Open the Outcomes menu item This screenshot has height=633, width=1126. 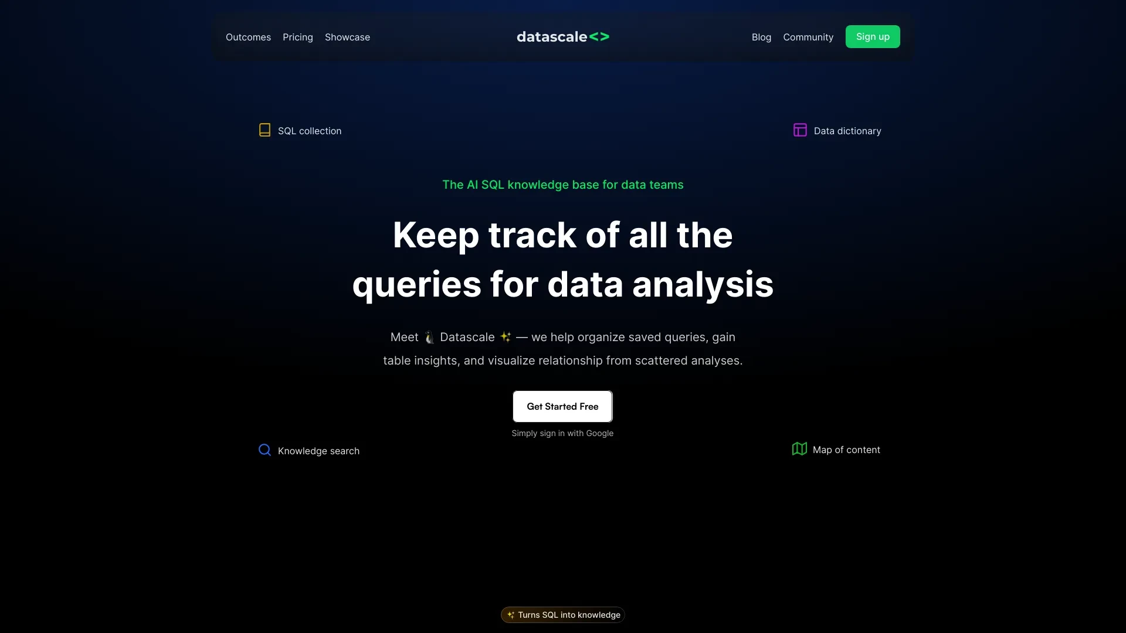tap(248, 36)
